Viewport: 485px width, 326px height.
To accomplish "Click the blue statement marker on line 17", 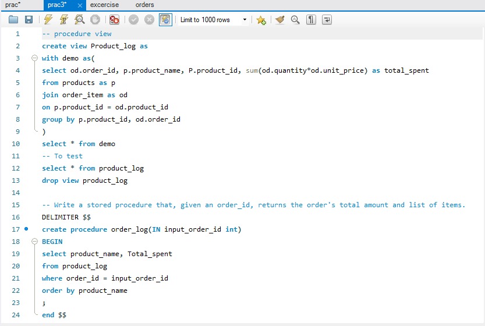I will 26,229.
